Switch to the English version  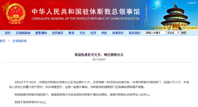coord(192,3)
